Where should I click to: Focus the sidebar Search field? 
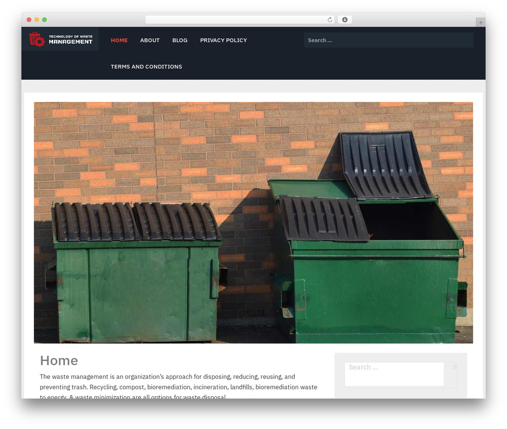(x=394, y=374)
